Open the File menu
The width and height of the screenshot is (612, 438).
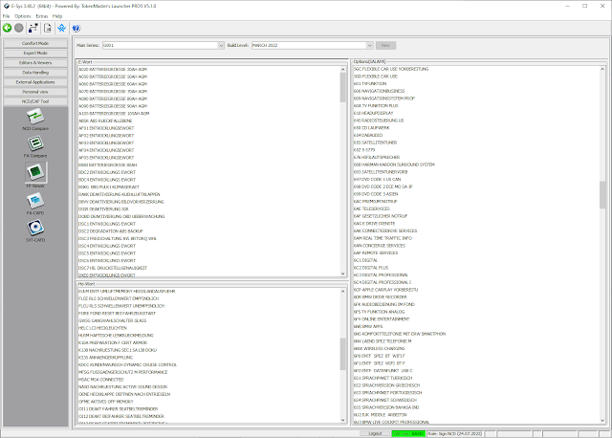tap(7, 16)
